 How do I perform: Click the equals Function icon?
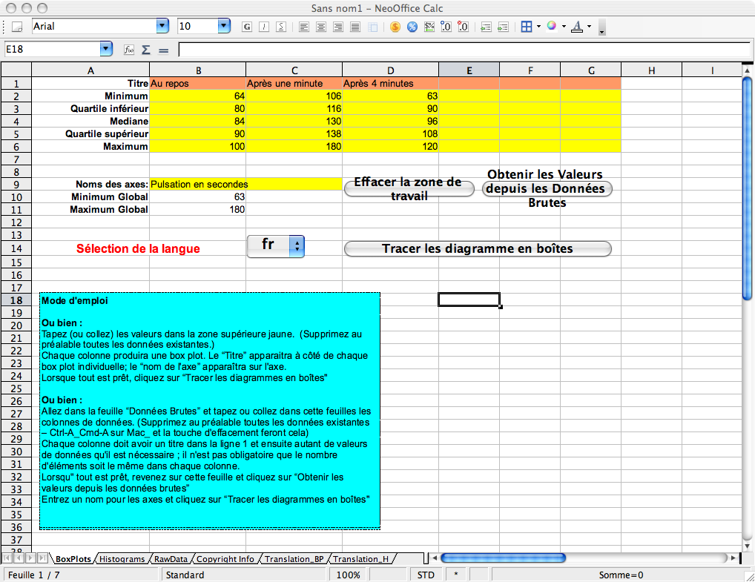(x=164, y=50)
